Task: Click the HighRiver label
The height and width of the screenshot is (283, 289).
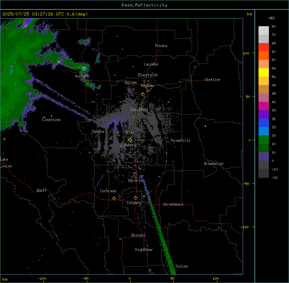Action: click(144, 250)
